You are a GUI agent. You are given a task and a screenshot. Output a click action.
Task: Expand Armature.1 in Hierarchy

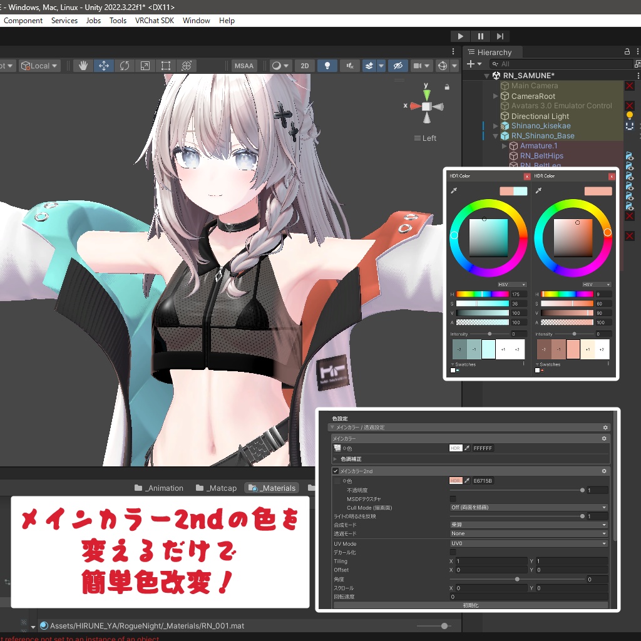tap(505, 146)
